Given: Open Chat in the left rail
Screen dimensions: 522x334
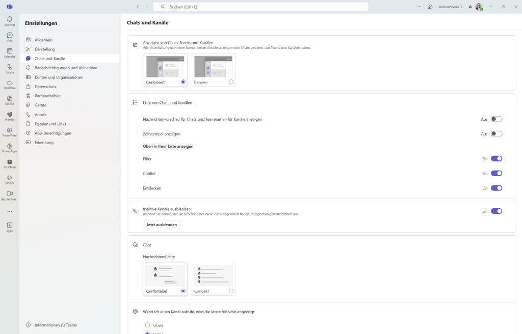Looking at the screenshot, I should click(x=10, y=37).
